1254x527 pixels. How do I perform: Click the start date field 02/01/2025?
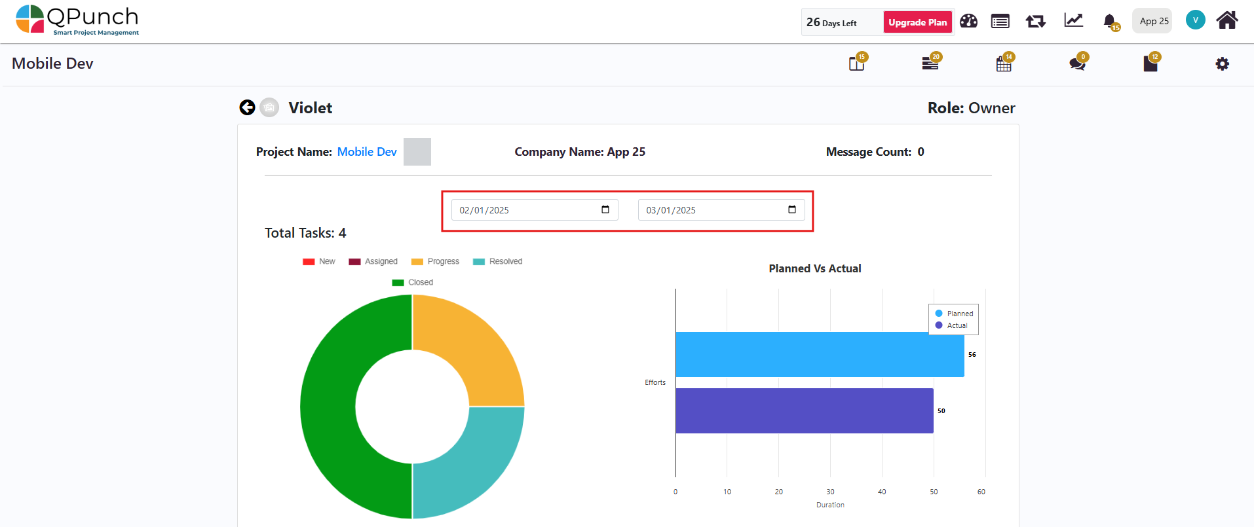tap(535, 210)
